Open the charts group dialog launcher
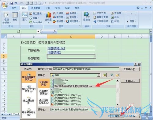Screen dimensions: 153x120 80,26
